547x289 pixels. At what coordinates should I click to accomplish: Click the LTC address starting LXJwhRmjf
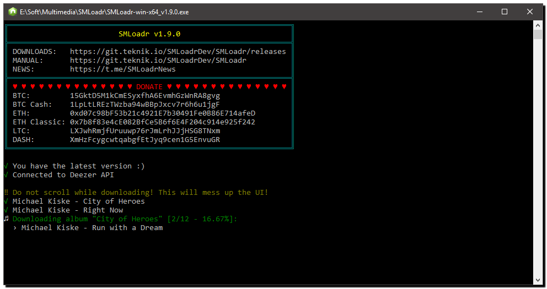[145, 131]
